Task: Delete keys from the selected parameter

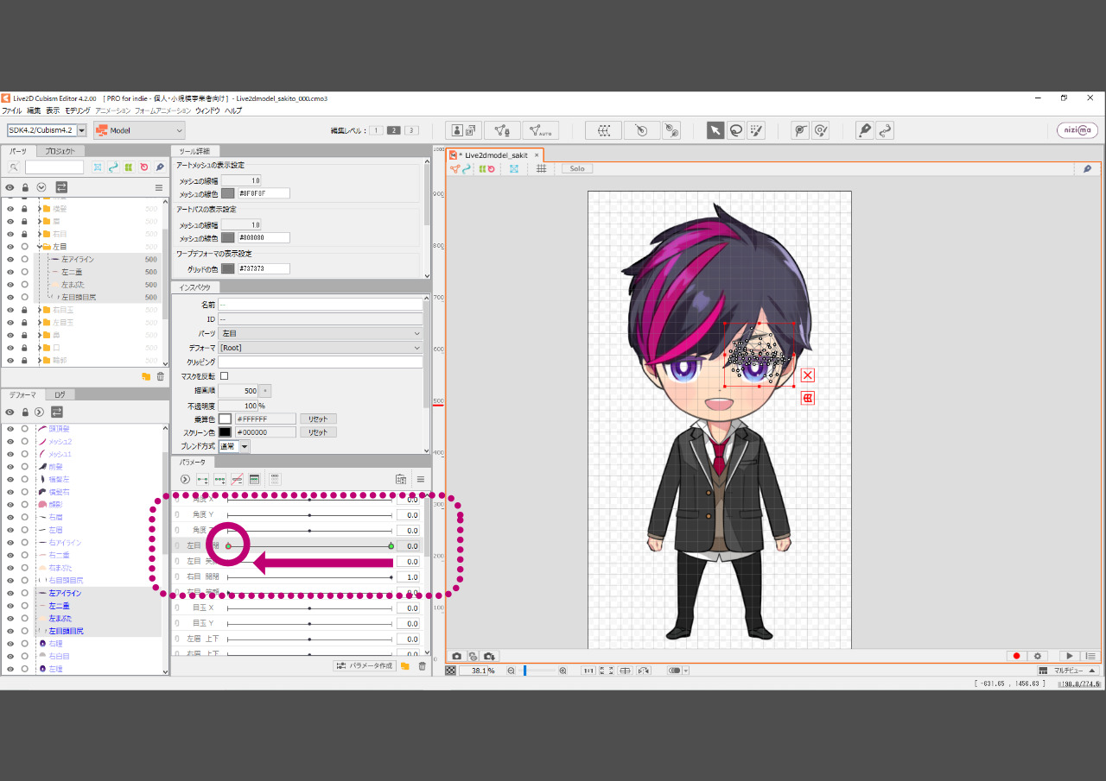Action: click(x=237, y=479)
